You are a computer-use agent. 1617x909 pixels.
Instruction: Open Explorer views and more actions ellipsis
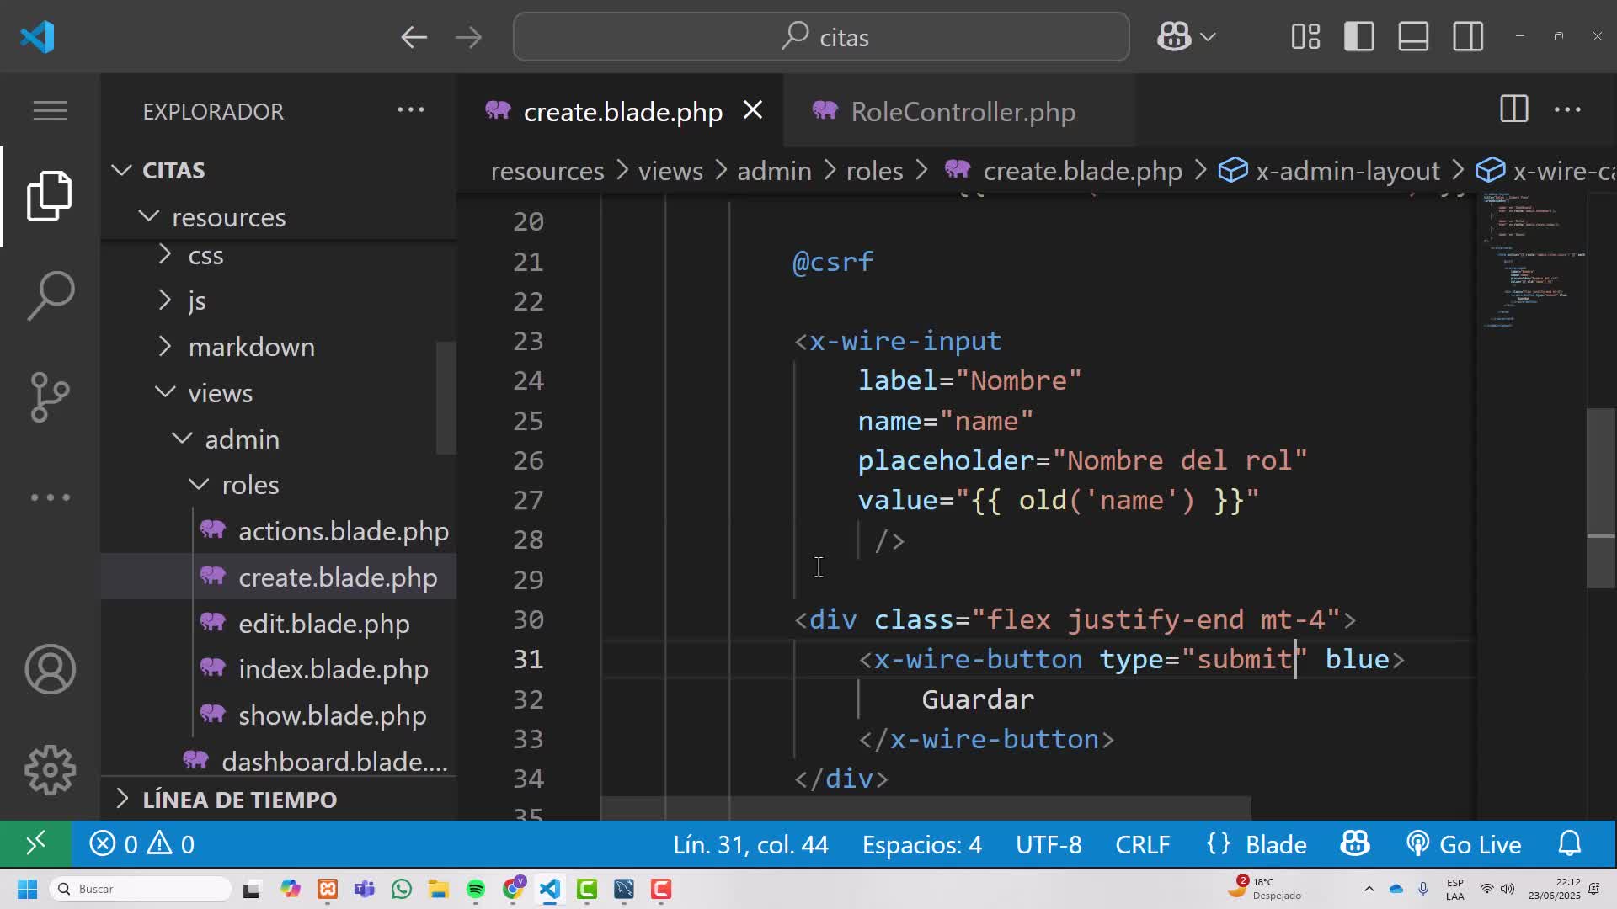click(411, 109)
